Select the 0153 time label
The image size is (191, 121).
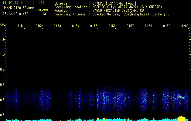tap(57, 26)
